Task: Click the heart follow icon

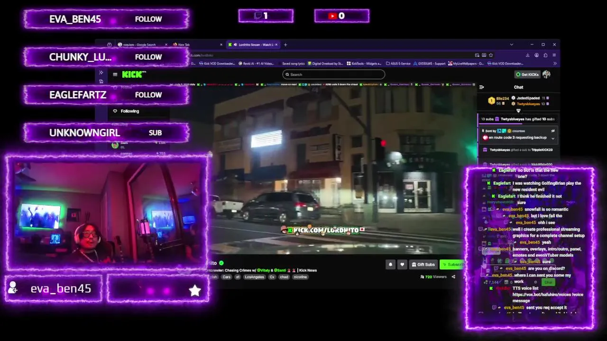Action: 402,264
